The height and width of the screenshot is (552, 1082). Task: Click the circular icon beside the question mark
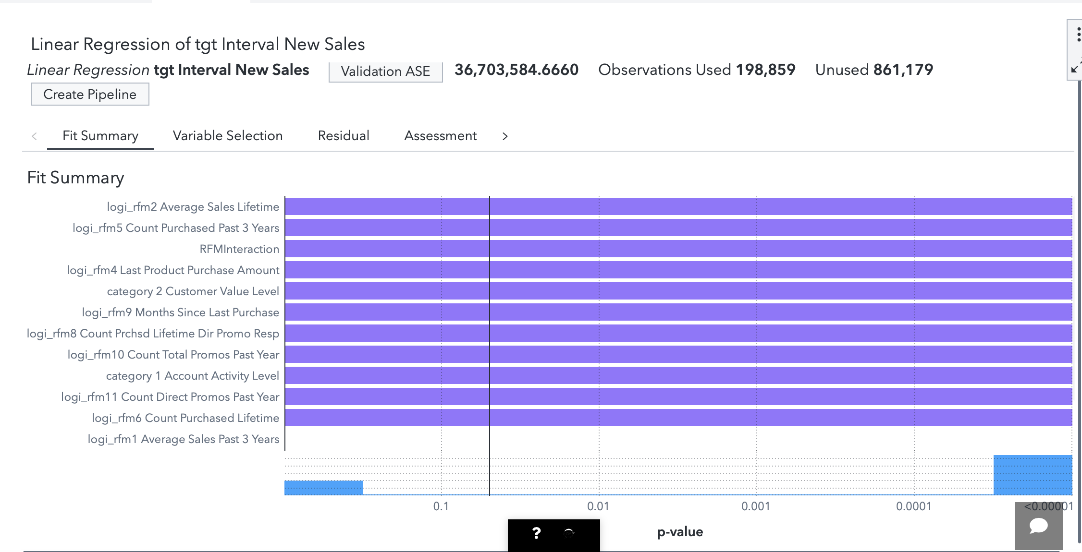point(569,533)
